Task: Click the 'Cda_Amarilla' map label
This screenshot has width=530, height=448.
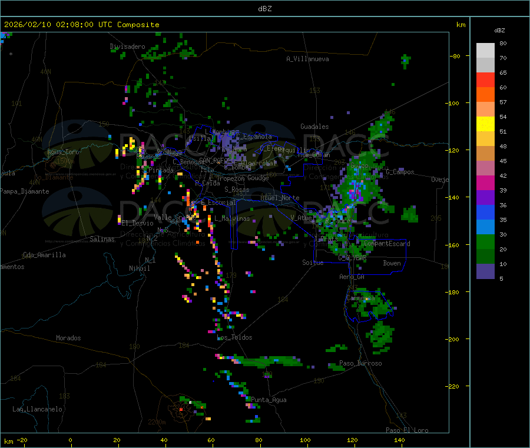Action: pos(44,255)
